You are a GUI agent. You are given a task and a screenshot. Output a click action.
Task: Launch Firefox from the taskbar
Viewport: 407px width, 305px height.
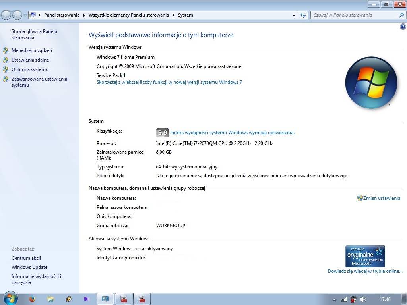pos(32,299)
